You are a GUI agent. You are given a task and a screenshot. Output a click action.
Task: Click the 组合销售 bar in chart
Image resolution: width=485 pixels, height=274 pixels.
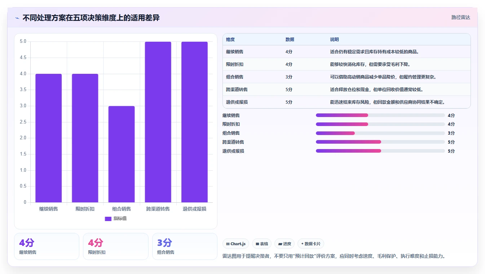(122, 154)
